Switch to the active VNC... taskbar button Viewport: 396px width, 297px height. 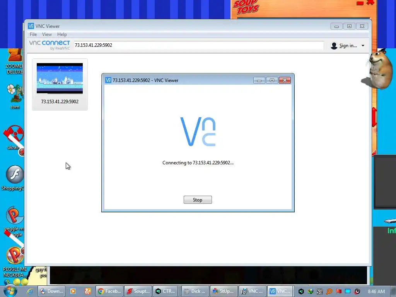coord(281,291)
